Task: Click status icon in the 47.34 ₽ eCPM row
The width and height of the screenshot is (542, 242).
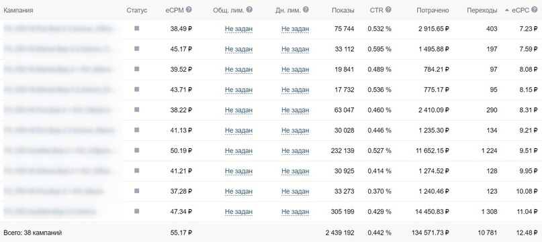Action: pyautogui.click(x=137, y=211)
